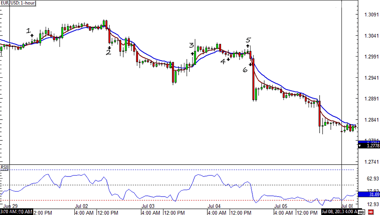Image resolution: width=380 pixels, height=215 pixels.
Task: Click the 1.3041 price axis value
Action: 371,36
